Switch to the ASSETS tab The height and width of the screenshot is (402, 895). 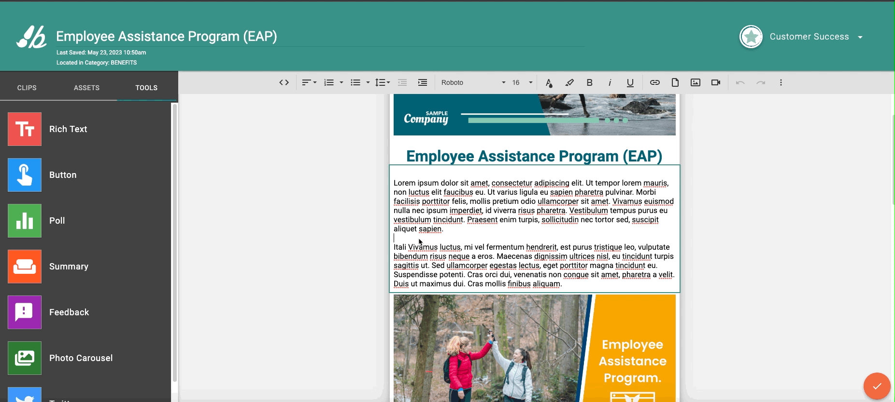click(86, 88)
